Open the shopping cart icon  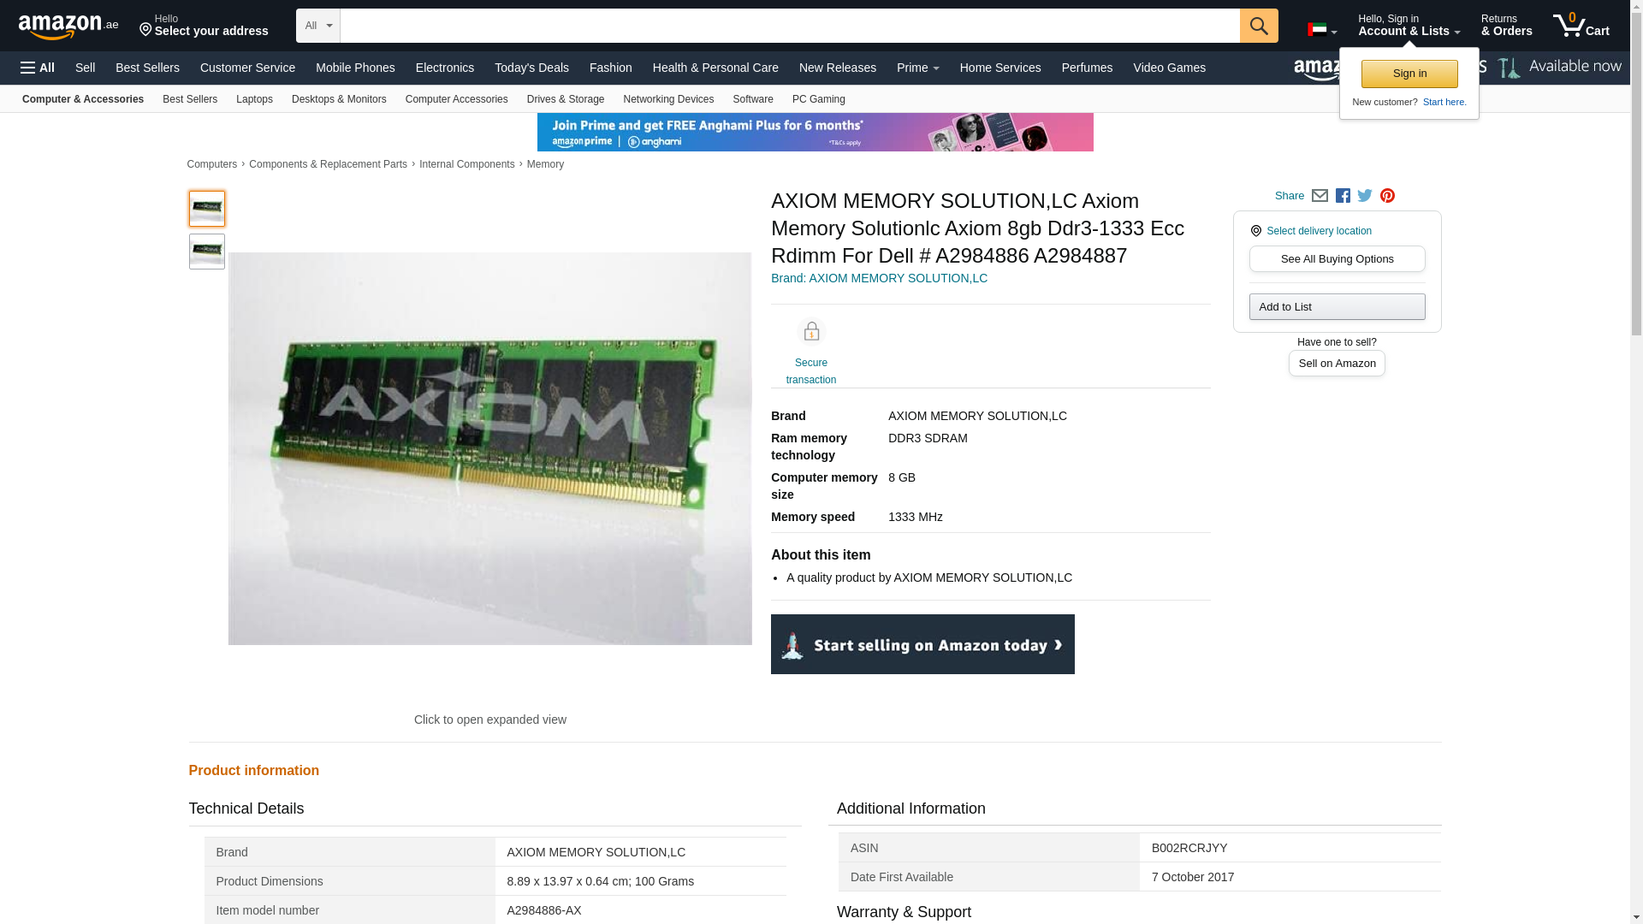tap(1581, 26)
